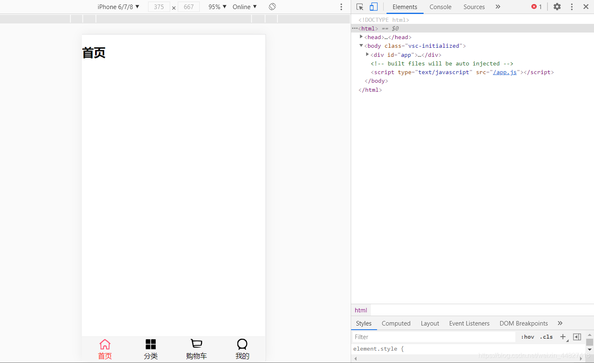Collapse the body element node
The image size is (594, 363).
tap(361, 46)
